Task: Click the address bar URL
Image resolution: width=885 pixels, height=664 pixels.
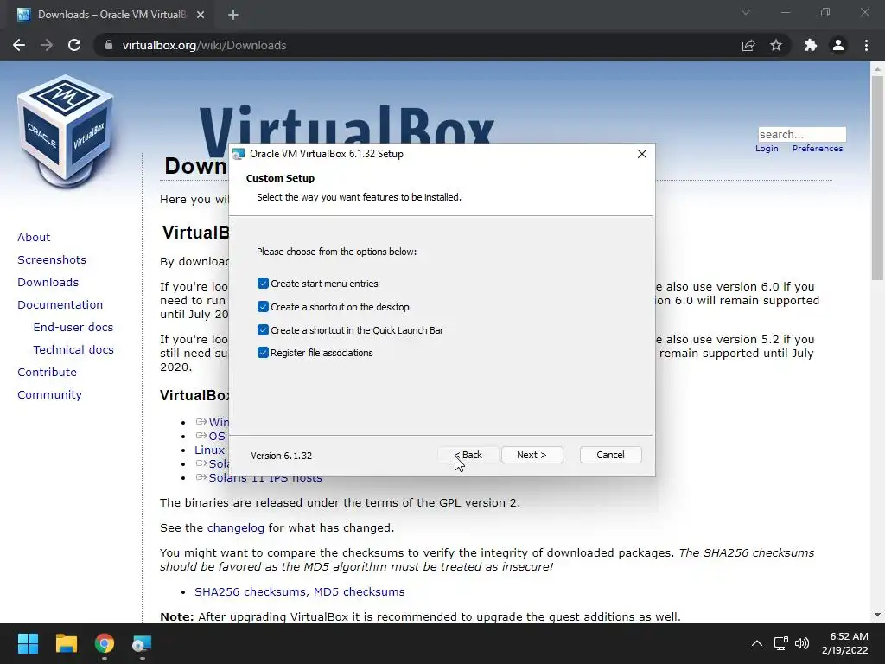Action: pyautogui.click(x=204, y=45)
